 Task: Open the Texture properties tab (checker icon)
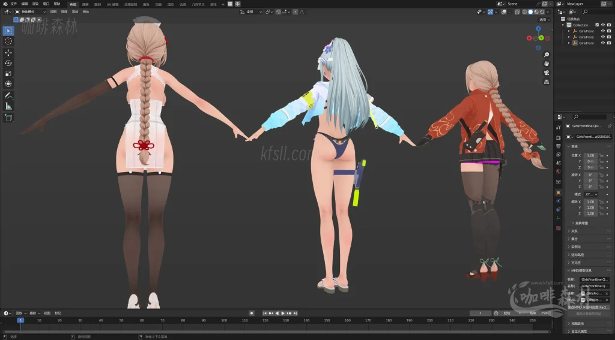[558, 228]
